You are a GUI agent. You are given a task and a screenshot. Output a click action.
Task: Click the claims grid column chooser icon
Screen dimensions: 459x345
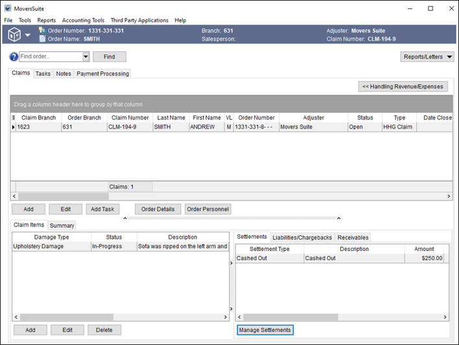coord(14,117)
